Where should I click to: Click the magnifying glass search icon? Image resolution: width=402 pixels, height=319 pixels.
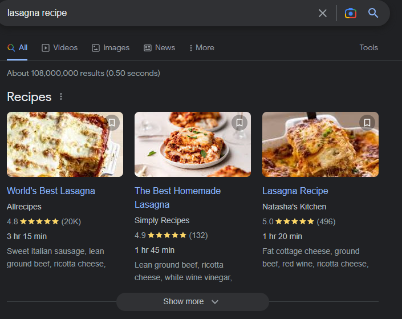pos(373,13)
